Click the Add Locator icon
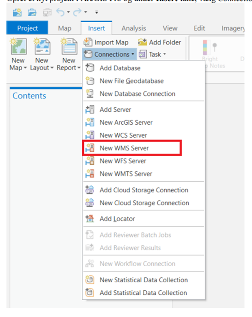252x317 pixels. 90,219
